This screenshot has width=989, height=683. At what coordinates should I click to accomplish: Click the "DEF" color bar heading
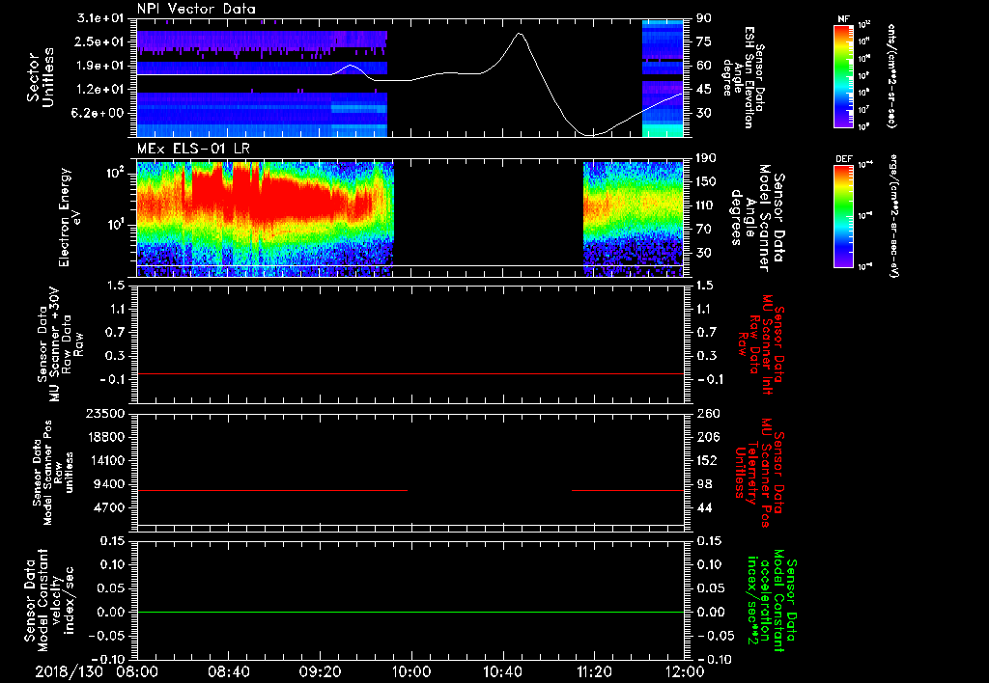844,159
